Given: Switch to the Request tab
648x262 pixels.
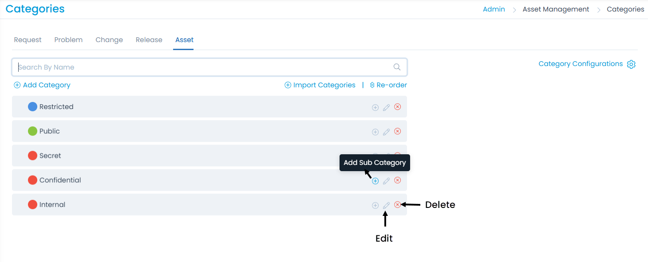Looking at the screenshot, I should pos(28,40).
